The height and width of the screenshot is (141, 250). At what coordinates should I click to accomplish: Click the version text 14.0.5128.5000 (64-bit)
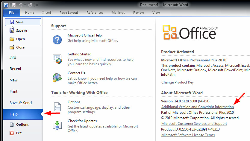tap(192, 101)
